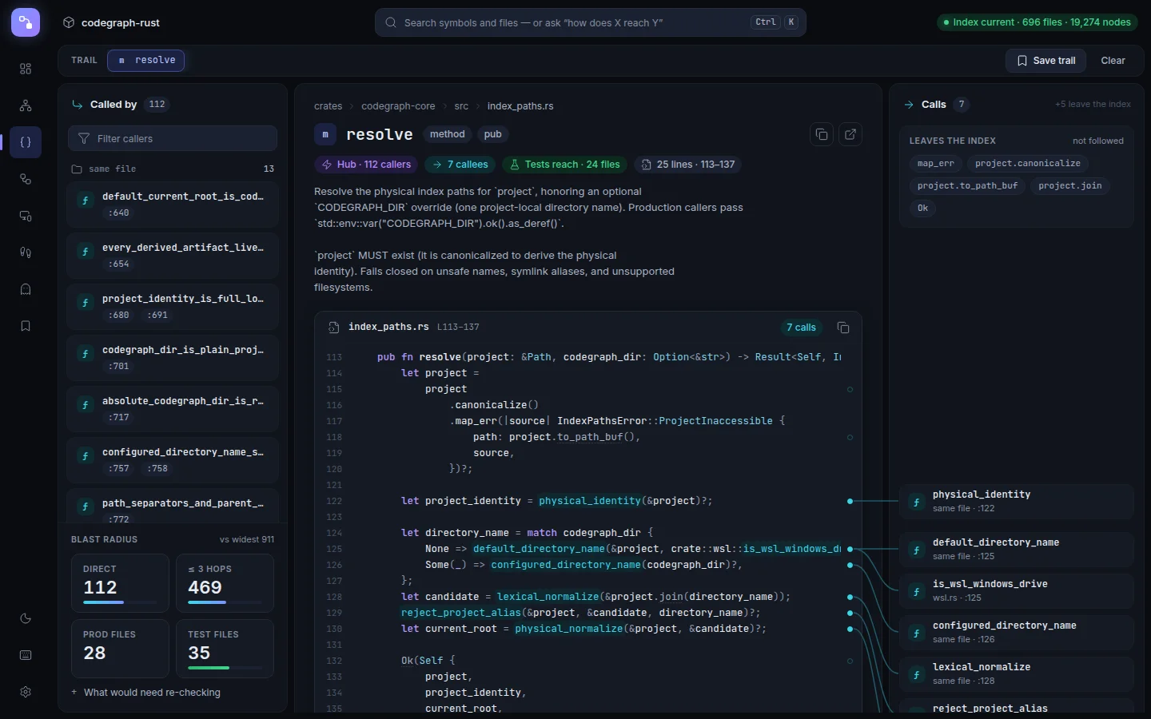Screen dimensions: 1151x719
Task: Click the "crates" breadcrumb
Action: (328, 106)
